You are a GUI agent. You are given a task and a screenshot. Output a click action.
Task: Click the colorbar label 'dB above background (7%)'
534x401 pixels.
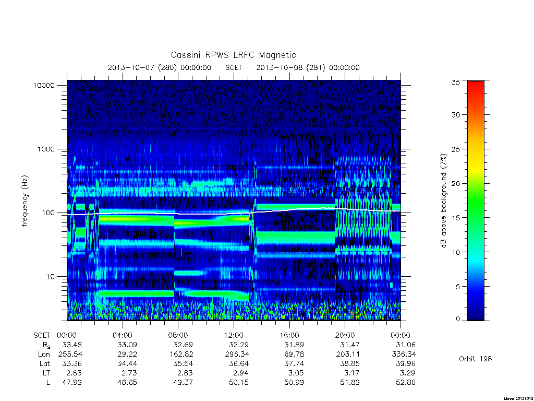click(x=443, y=201)
